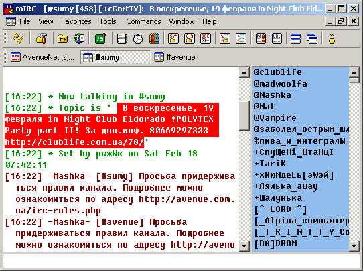This screenshot has width=363, height=271.
Task: Open the Colors palette toolbar icon
Action: [x=154, y=38]
